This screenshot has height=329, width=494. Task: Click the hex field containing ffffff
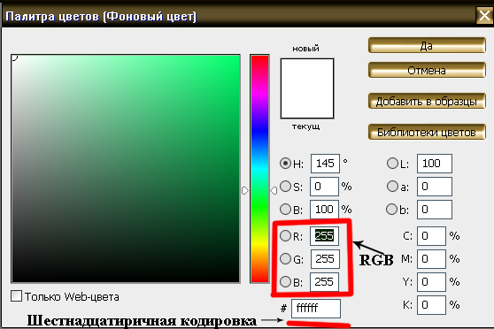pos(316,309)
